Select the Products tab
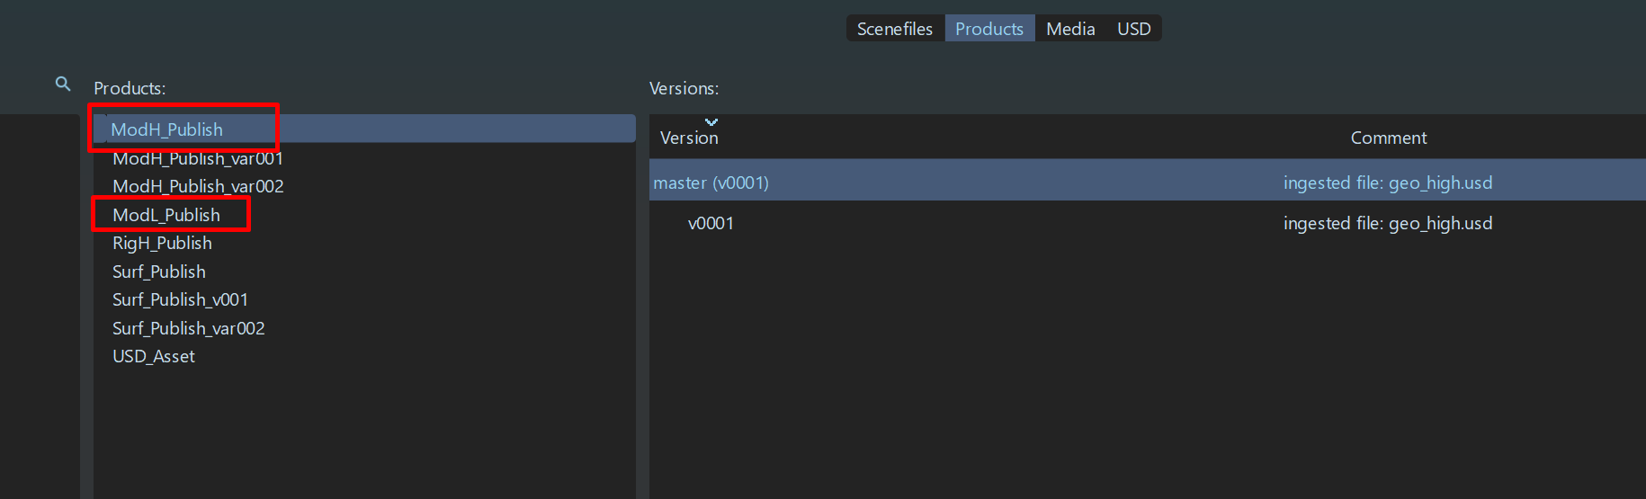 pyautogui.click(x=988, y=29)
